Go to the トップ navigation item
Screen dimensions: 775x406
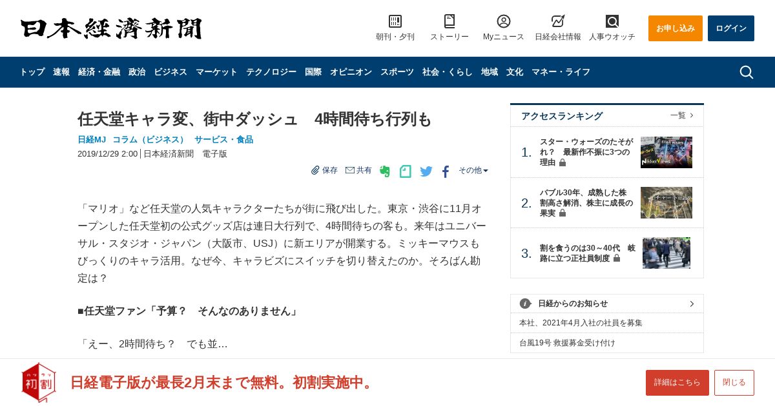tap(32, 72)
